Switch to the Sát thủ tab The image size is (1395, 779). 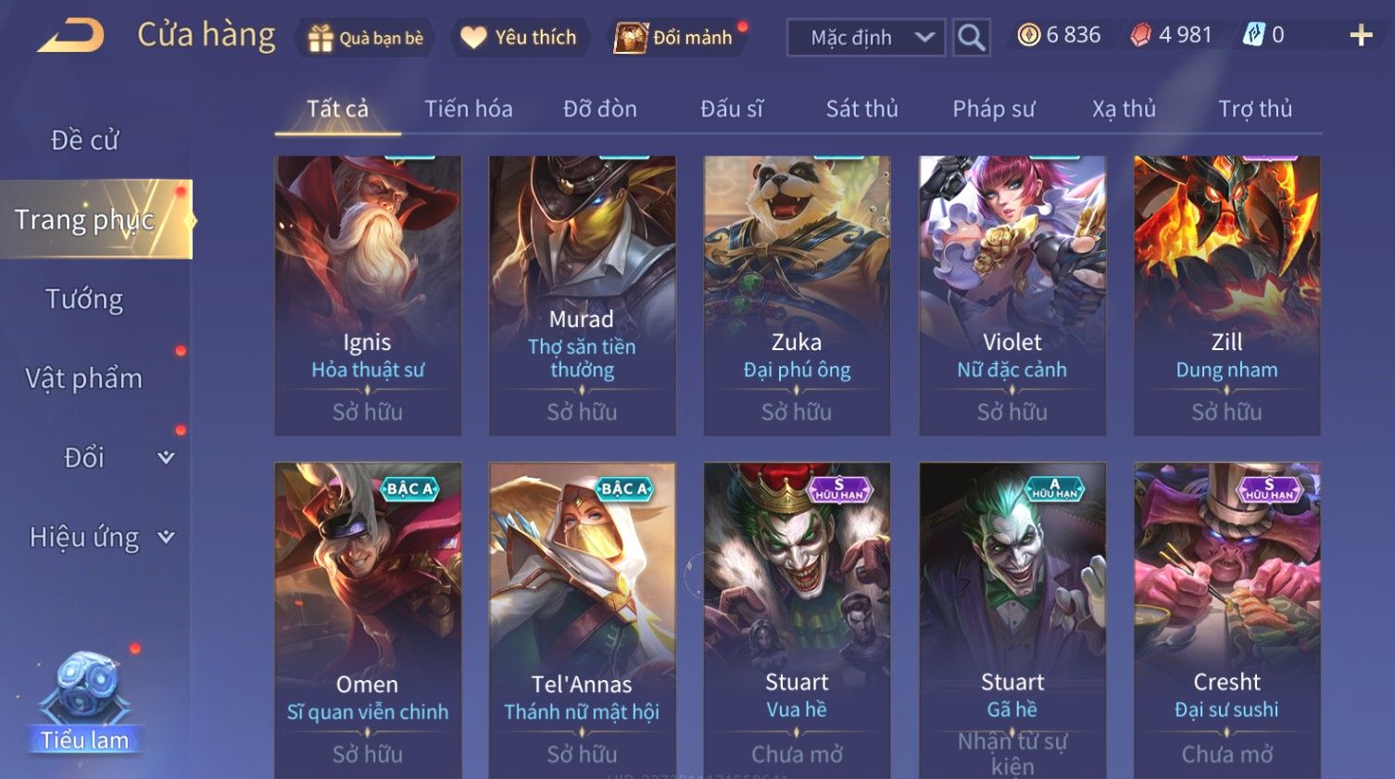pos(861,109)
